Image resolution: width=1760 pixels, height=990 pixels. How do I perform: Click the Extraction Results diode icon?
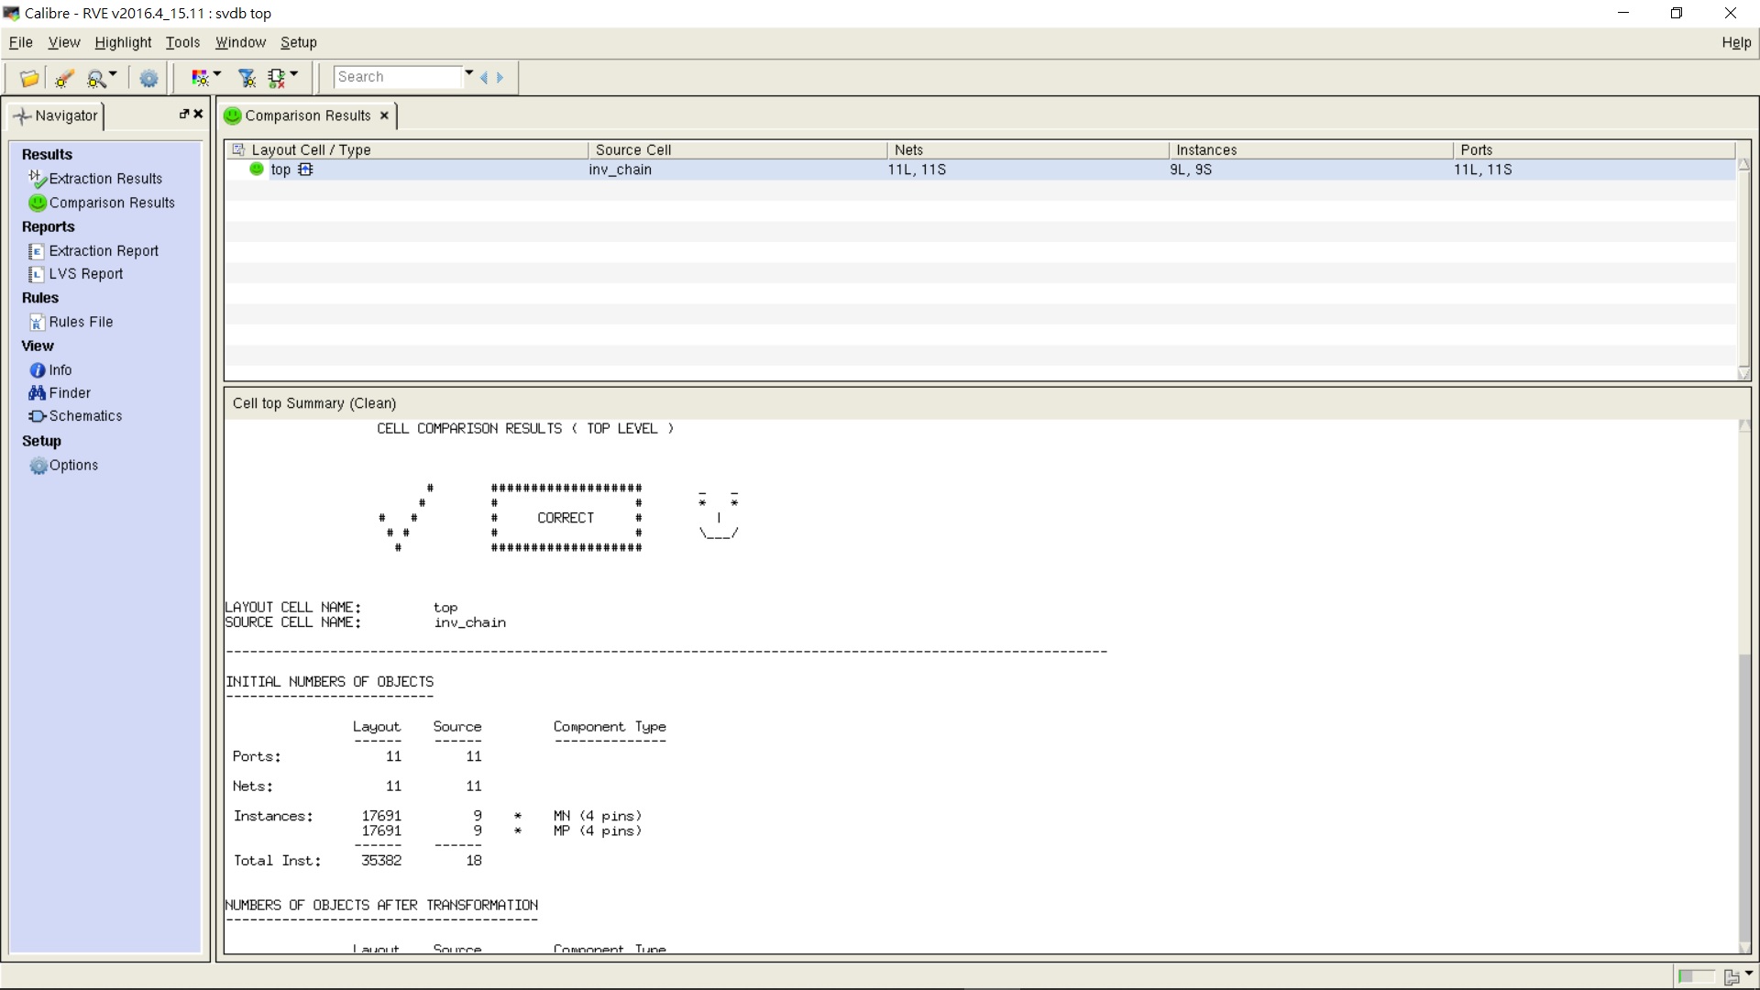[38, 179]
